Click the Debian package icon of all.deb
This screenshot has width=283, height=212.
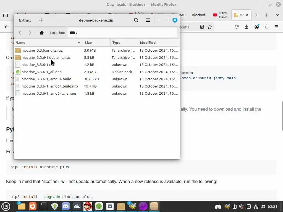pos(18,72)
